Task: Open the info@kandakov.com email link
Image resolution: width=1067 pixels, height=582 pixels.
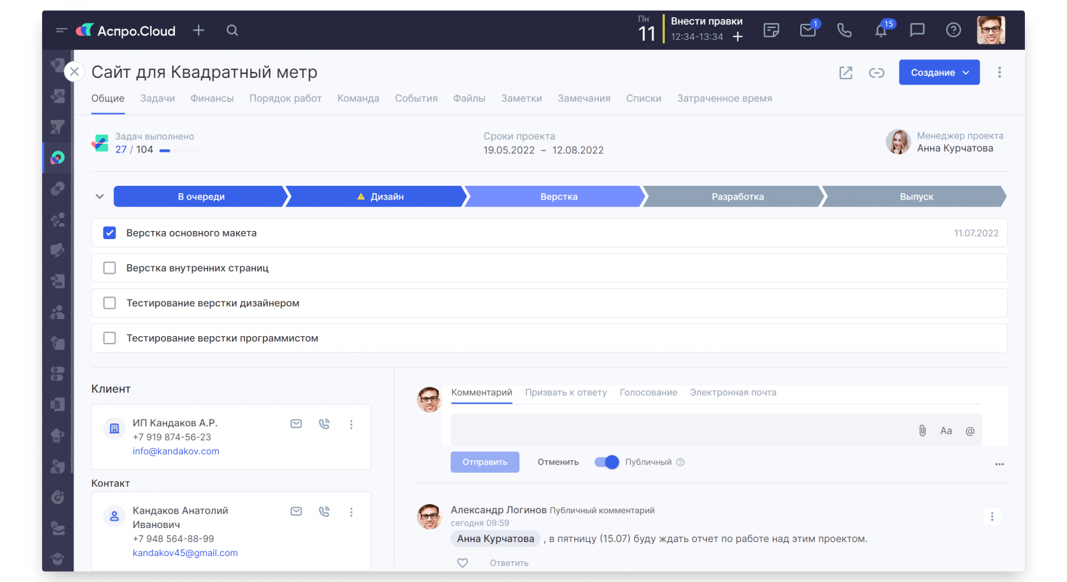Action: 176,451
